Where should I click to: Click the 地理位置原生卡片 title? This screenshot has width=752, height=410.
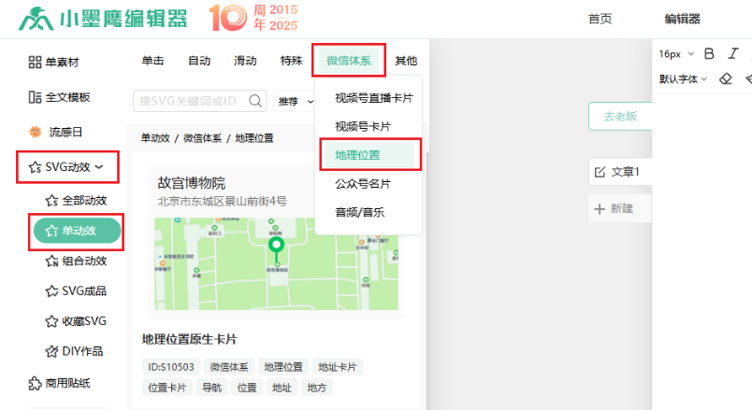(x=190, y=340)
